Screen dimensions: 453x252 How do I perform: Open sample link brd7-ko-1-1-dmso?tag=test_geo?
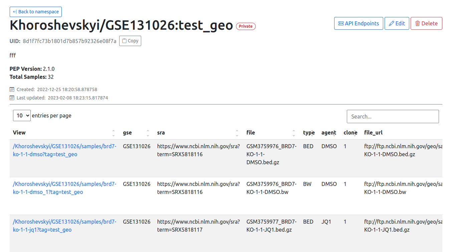pyautogui.click(x=64, y=150)
